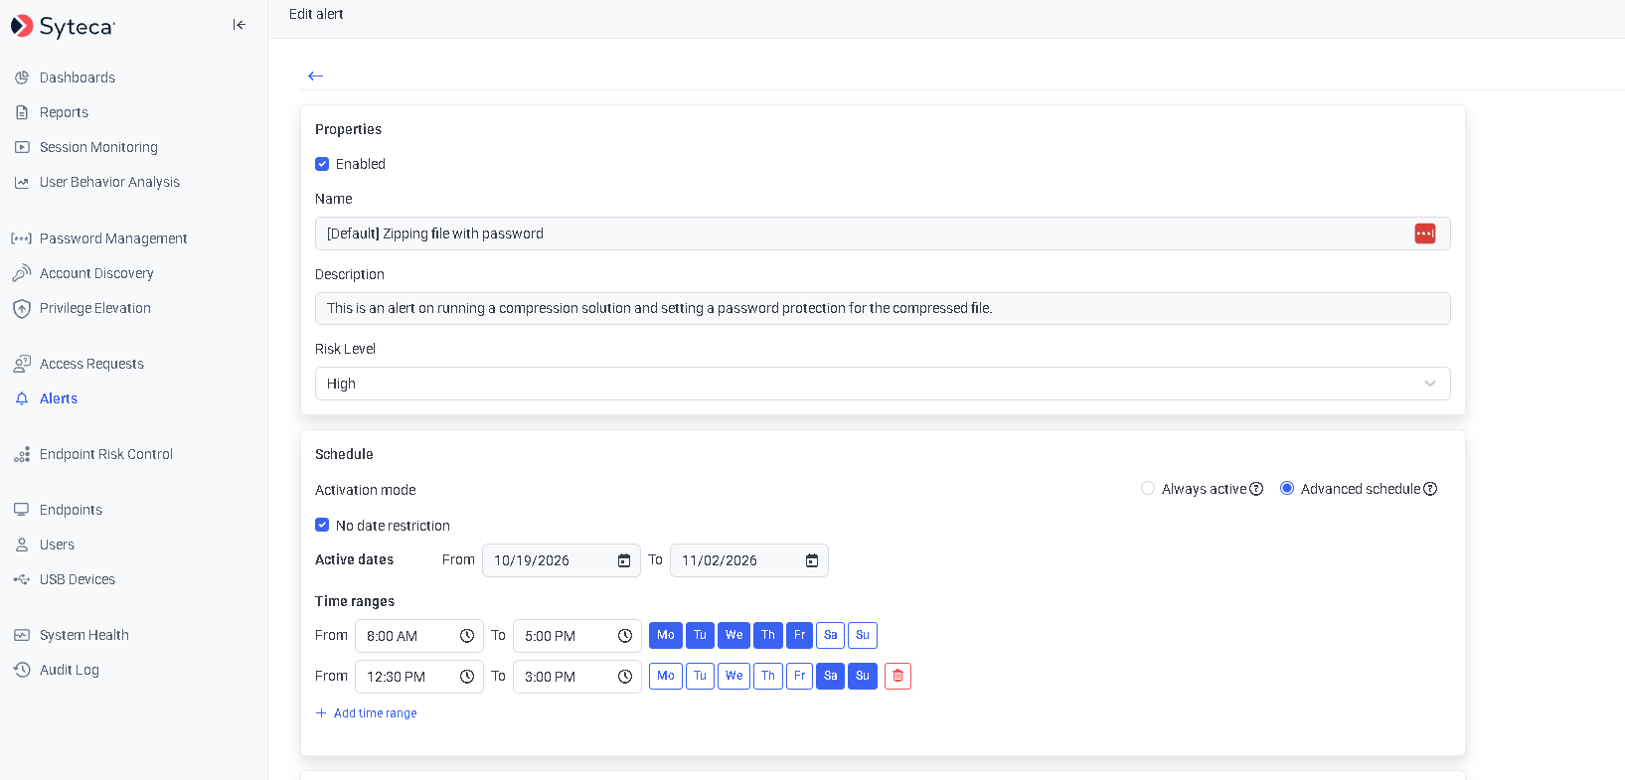Open calendar picker for From date 10/19/2026
Screen dimensions: 1625x780
624,560
